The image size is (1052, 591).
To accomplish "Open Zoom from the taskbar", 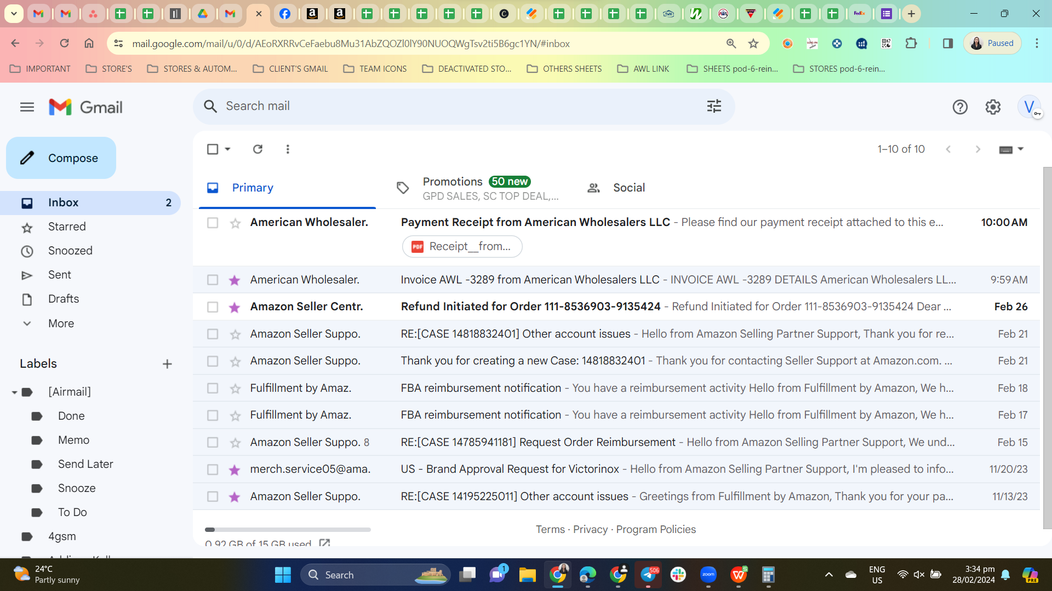I will 708,575.
